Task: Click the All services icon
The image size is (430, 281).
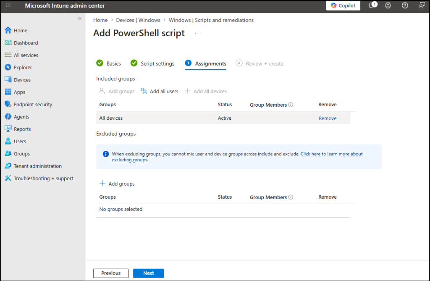Action: coord(8,55)
